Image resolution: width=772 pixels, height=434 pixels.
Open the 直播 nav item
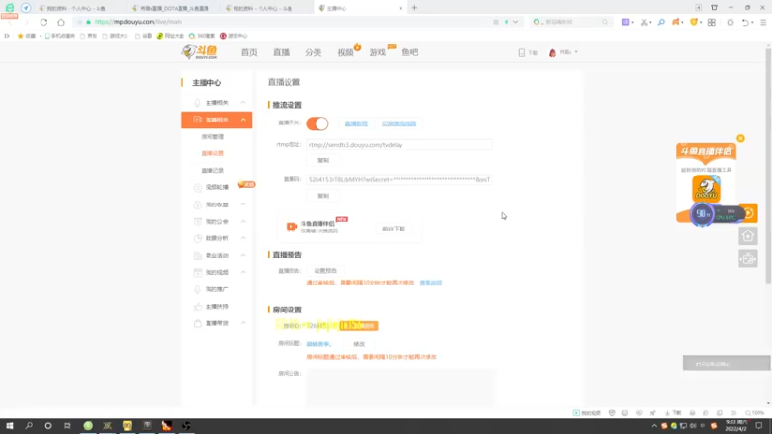[281, 52]
